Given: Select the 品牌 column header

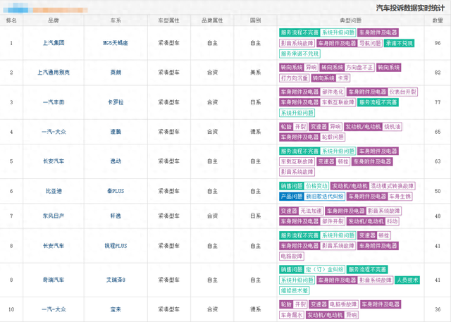Looking at the screenshot, I should pos(54,20).
